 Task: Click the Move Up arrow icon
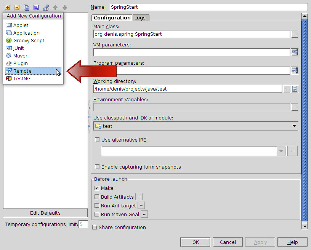tap(55, 8)
